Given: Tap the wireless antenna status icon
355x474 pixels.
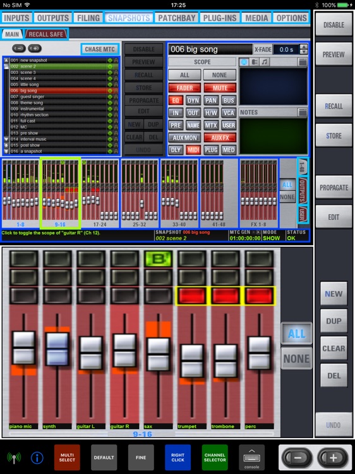Looking at the screenshot, I should point(14,458).
